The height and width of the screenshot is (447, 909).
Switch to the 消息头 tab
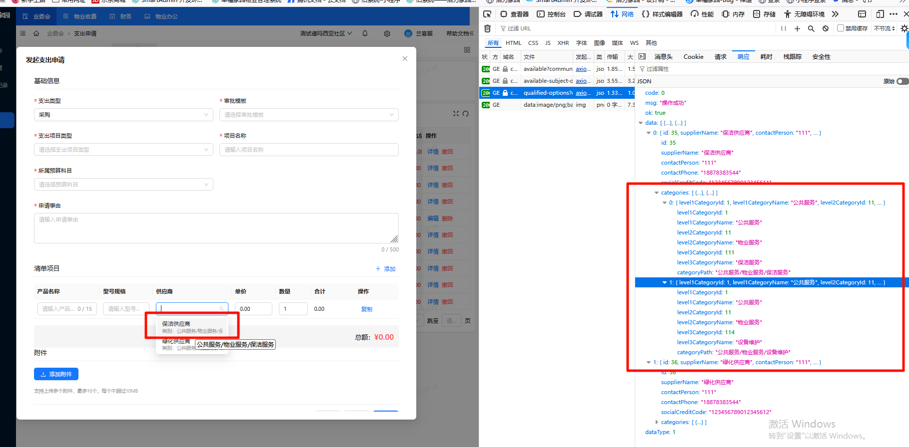pyautogui.click(x=663, y=57)
